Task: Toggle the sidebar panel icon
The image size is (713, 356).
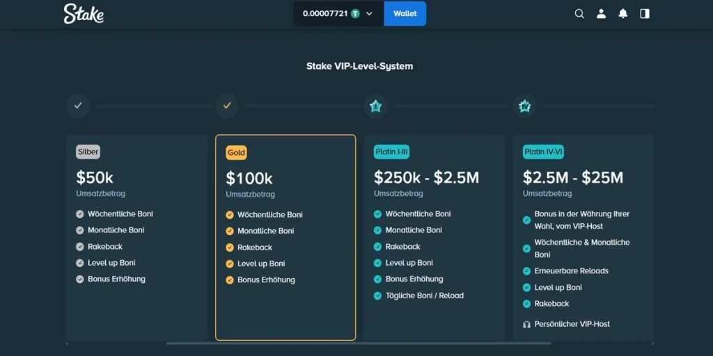Action: point(645,14)
